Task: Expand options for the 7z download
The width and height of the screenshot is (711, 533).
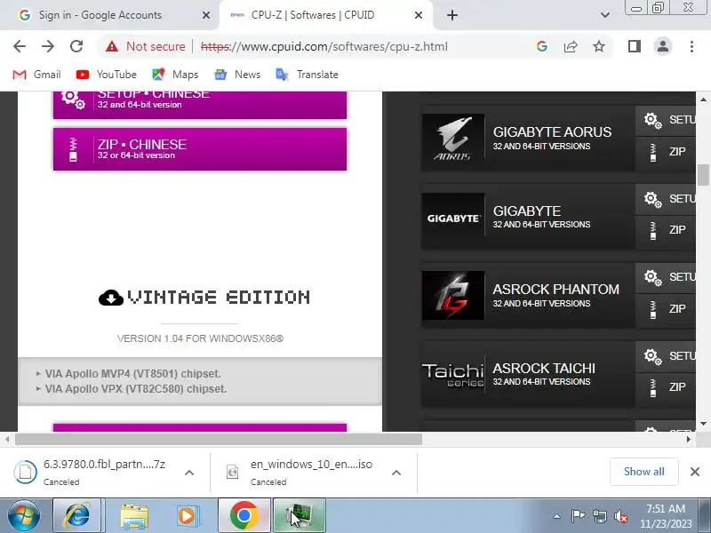Action: [x=189, y=473]
